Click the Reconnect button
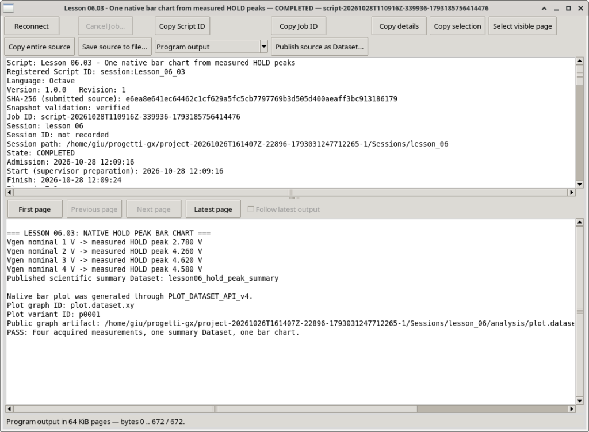This screenshot has height=432, width=589. pos(32,26)
